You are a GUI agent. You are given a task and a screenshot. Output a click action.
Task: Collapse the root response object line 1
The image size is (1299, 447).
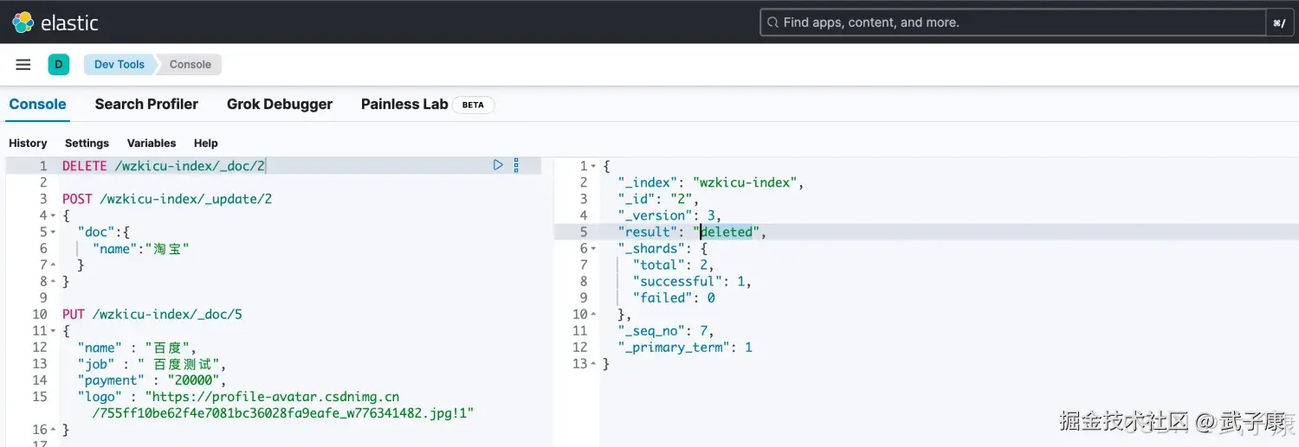593,166
